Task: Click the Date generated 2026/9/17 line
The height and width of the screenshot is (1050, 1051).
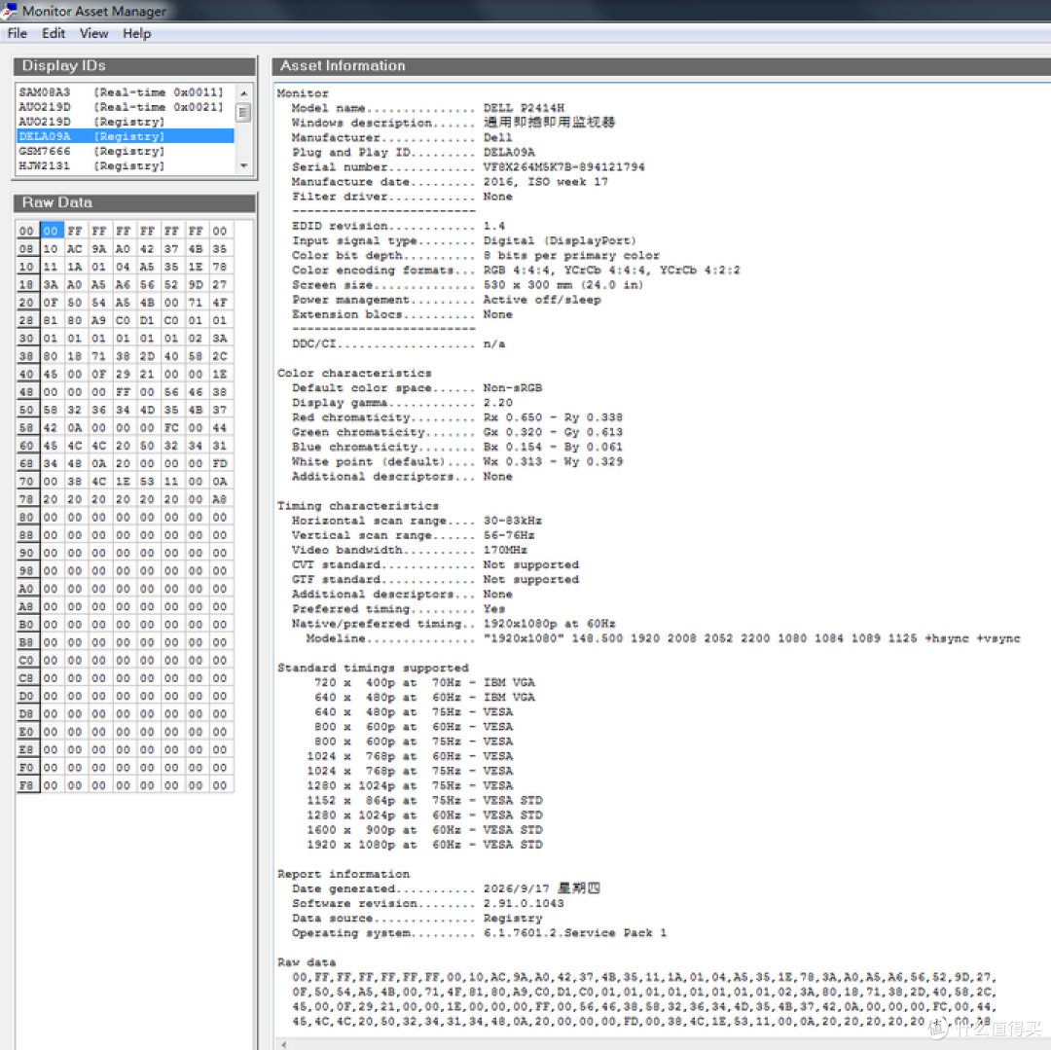Action: tap(446, 888)
